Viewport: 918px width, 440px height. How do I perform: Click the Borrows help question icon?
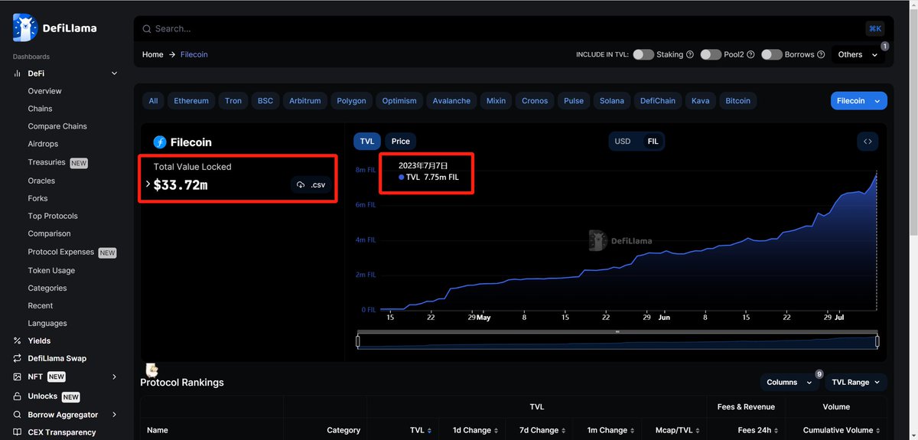(821, 54)
